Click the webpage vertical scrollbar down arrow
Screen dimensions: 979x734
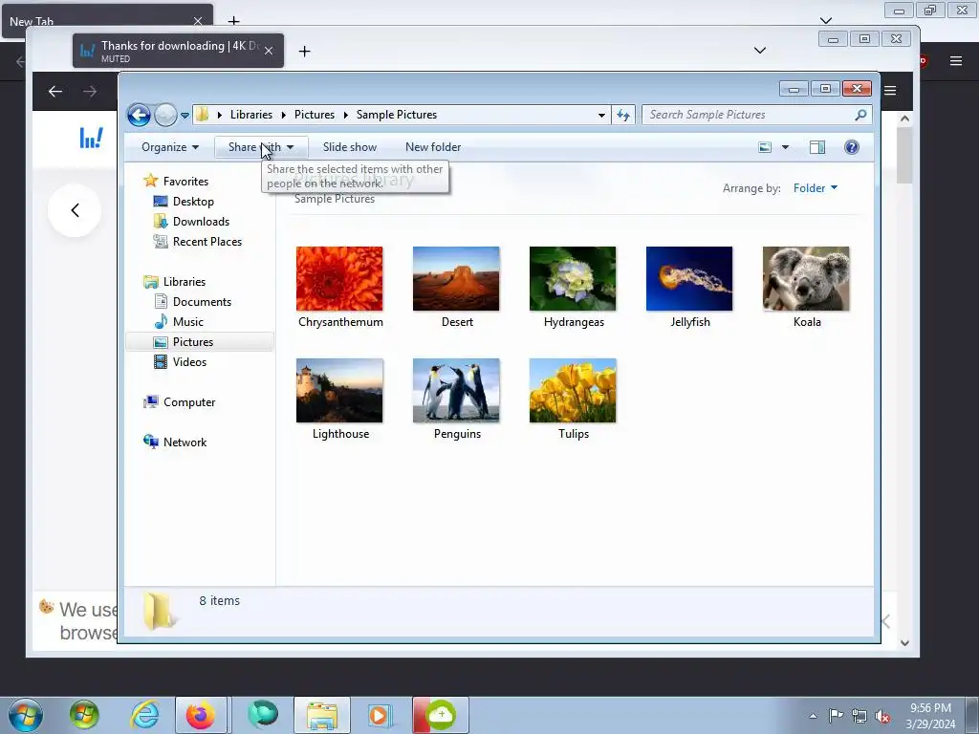pos(904,643)
